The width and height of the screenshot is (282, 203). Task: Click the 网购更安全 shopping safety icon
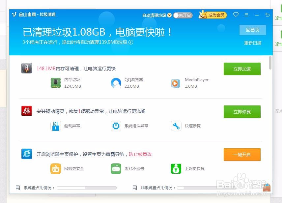pos(55,168)
